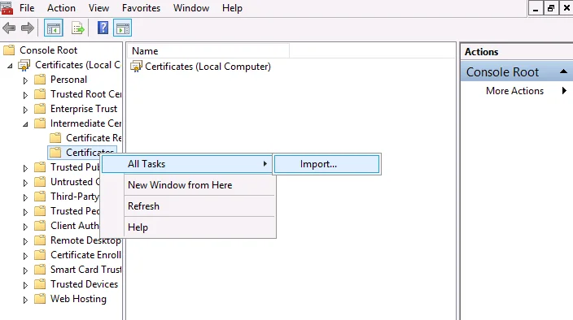Image resolution: width=573 pixels, height=320 pixels.
Task: Select the Console Root tree label
Action: (x=49, y=50)
